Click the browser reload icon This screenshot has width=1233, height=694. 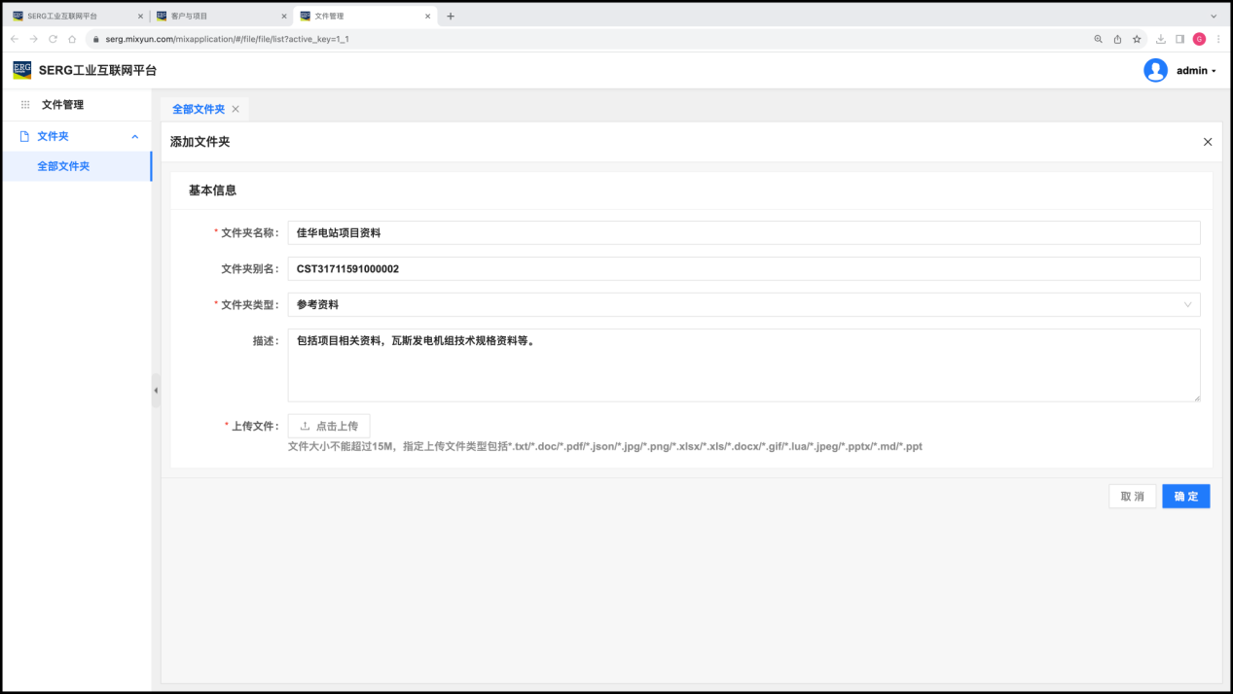pyautogui.click(x=53, y=39)
